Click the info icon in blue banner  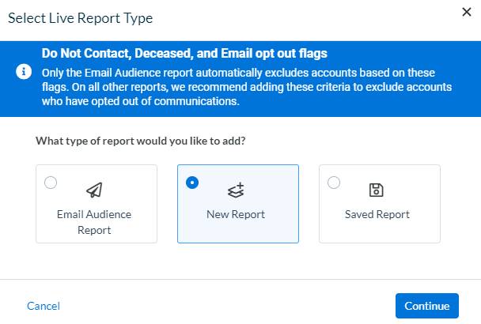(x=24, y=72)
